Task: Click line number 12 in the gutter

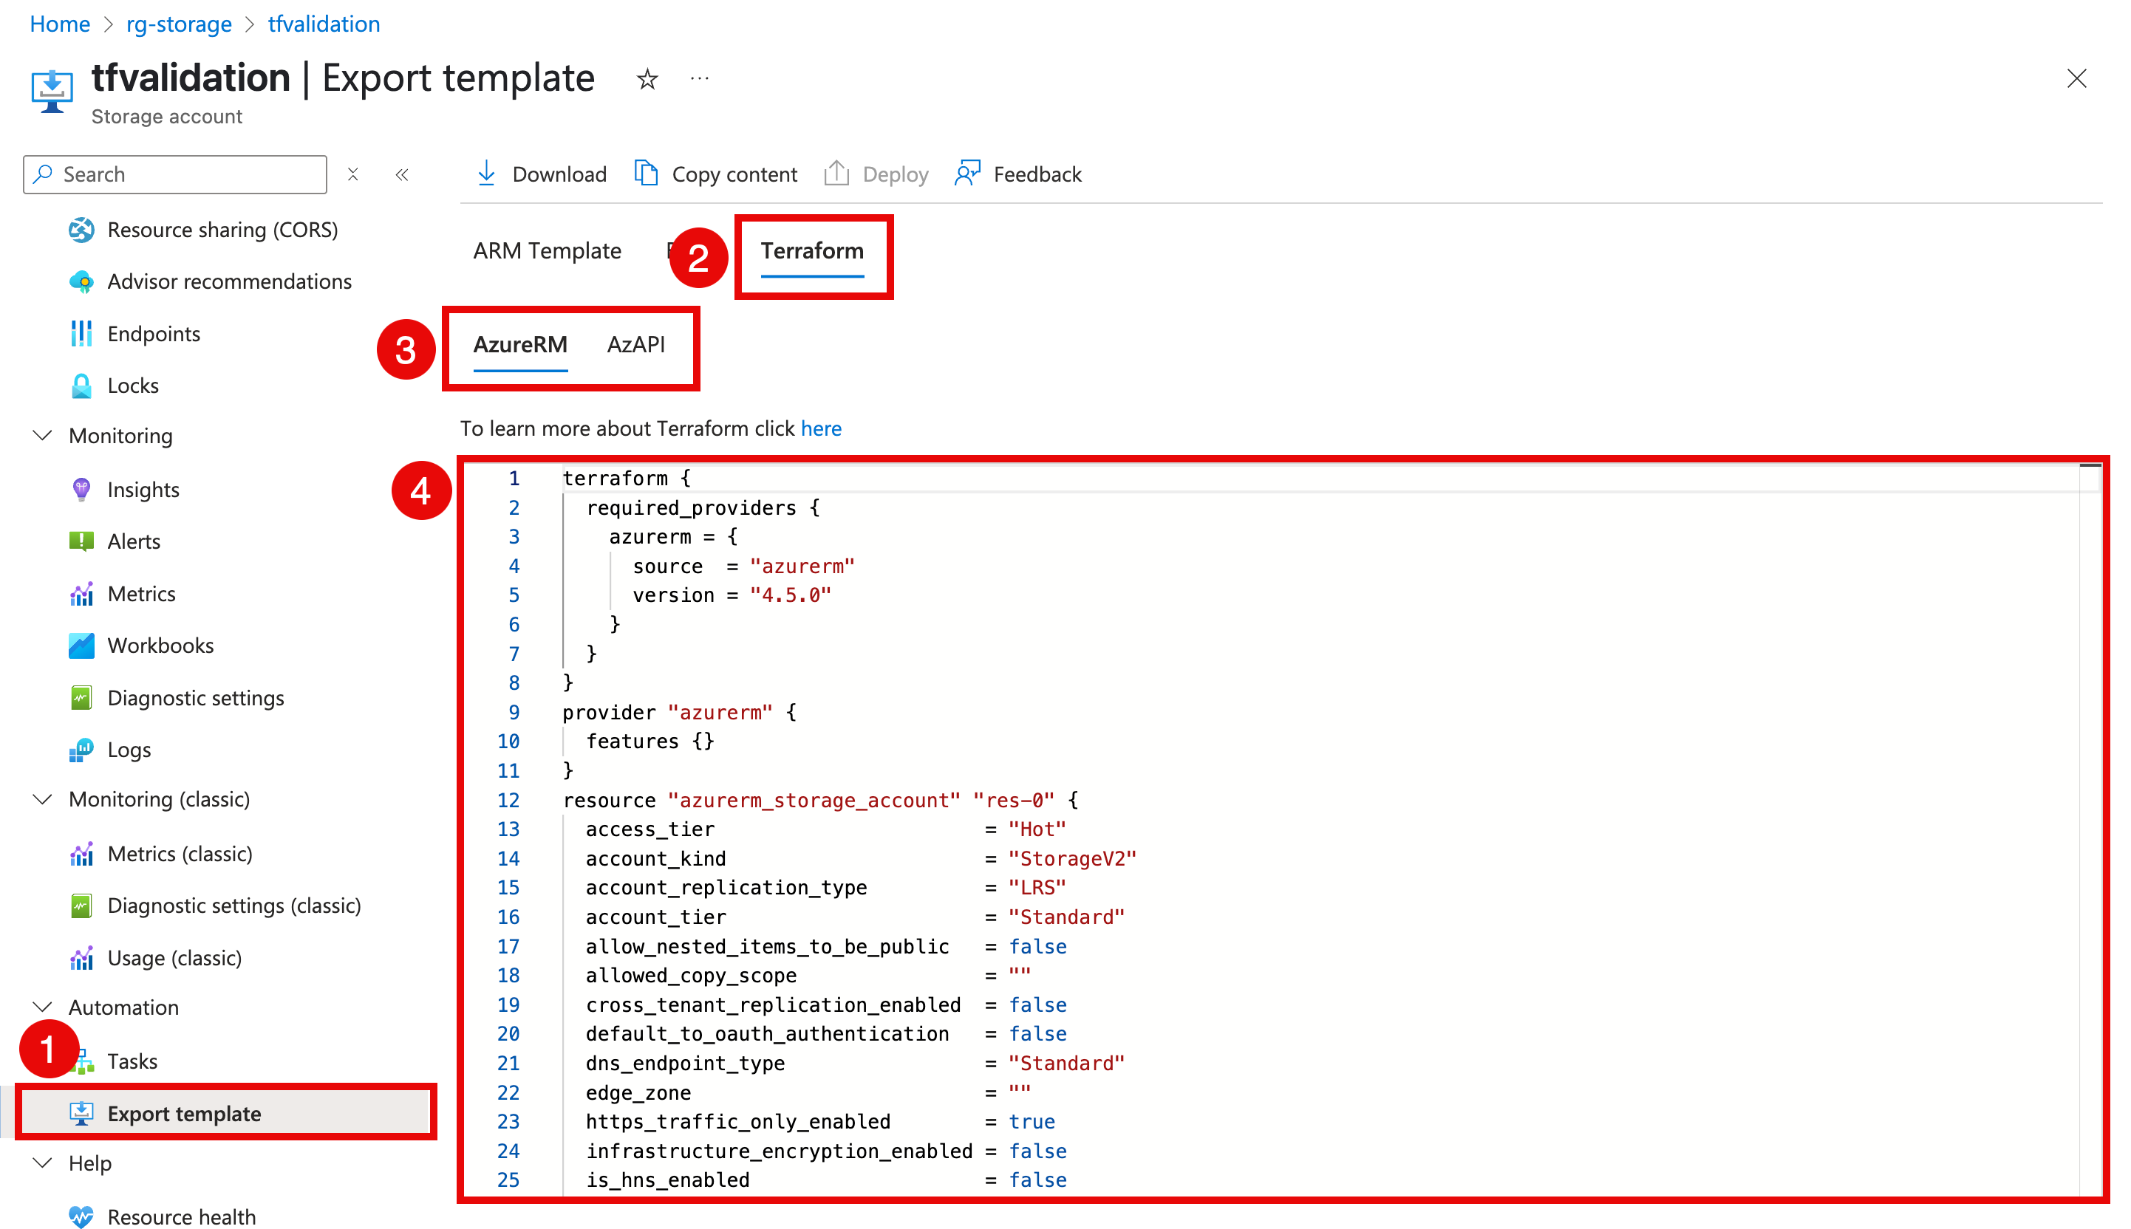Action: [x=508, y=800]
